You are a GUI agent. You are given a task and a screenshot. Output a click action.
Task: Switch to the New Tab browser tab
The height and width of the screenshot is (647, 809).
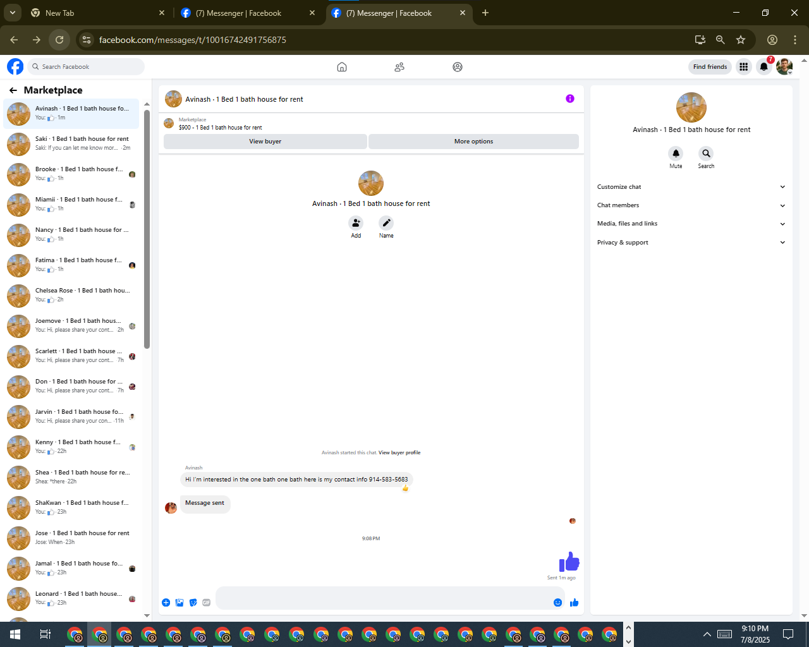pyautogui.click(x=98, y=13)
